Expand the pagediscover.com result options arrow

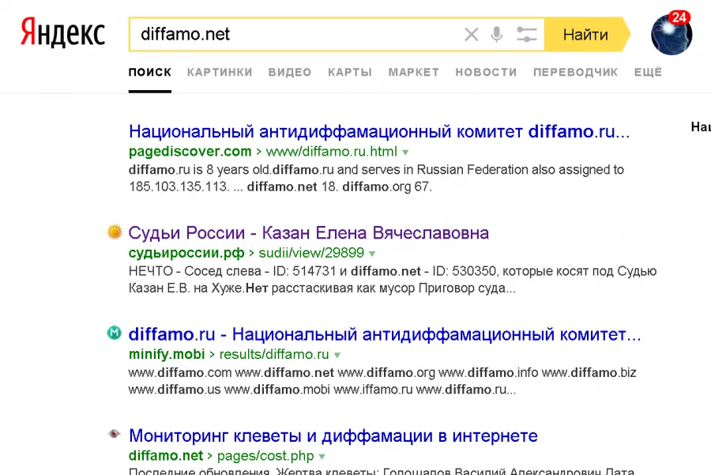pos(405,153)
